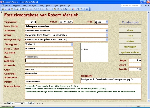This screenshot has width=150, height=108.
Task: Expand the New Object dropdown arrow
Action: pos(83,9)
